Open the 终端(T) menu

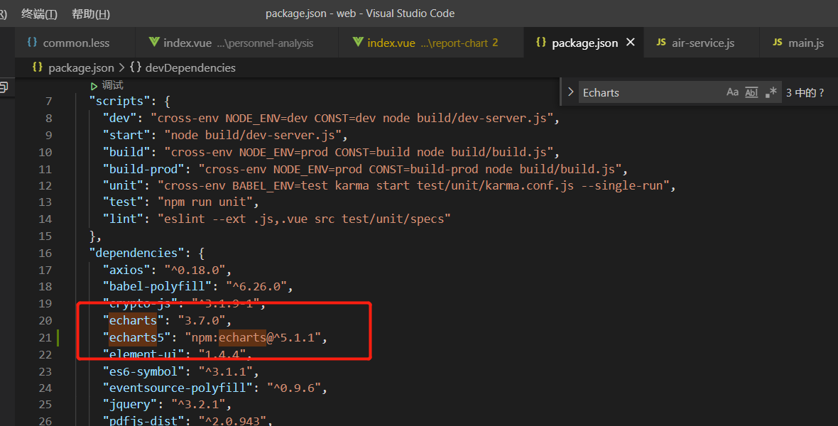pyautogui.click(x=39, y=14)
